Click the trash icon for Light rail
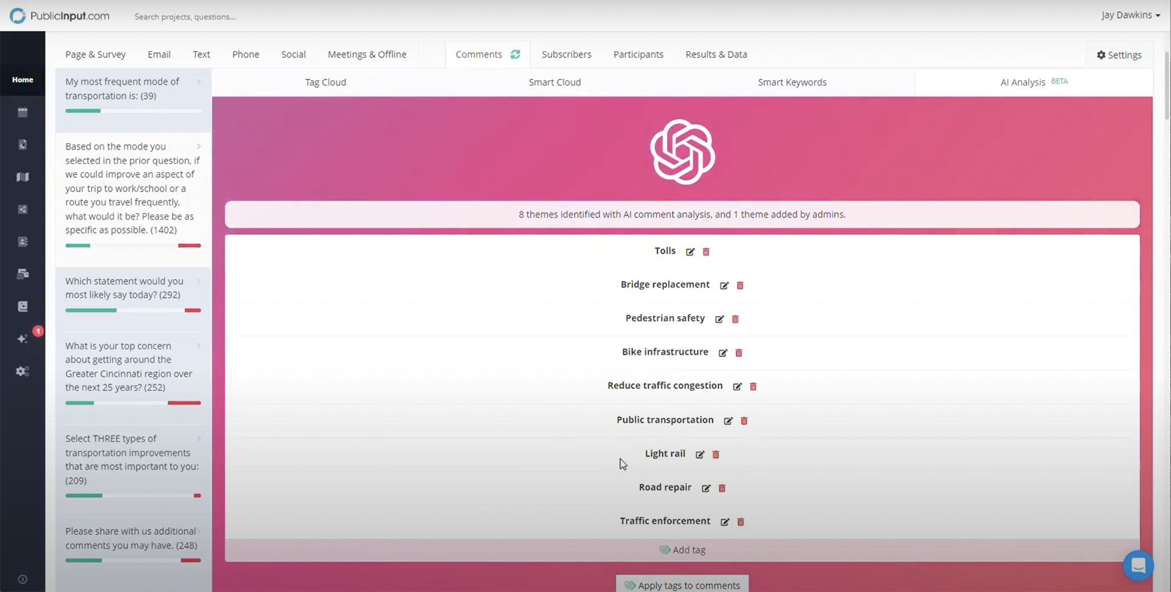The width and height of the screenshot is (1171, 592). pyautogui.click(x=715, y=454)
